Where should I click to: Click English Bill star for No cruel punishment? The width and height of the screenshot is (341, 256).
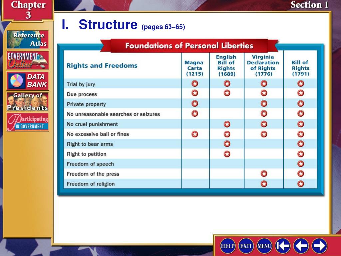tap(227, 124)
